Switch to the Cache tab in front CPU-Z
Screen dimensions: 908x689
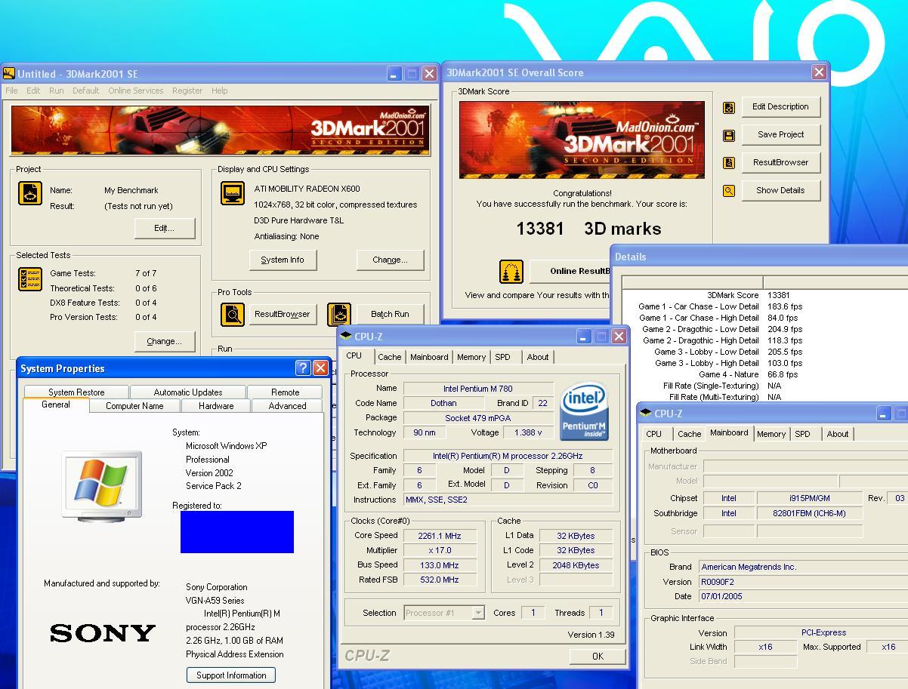pos(390,357)
